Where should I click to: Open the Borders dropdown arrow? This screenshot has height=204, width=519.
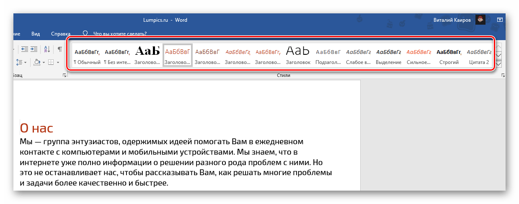(57, 63)
